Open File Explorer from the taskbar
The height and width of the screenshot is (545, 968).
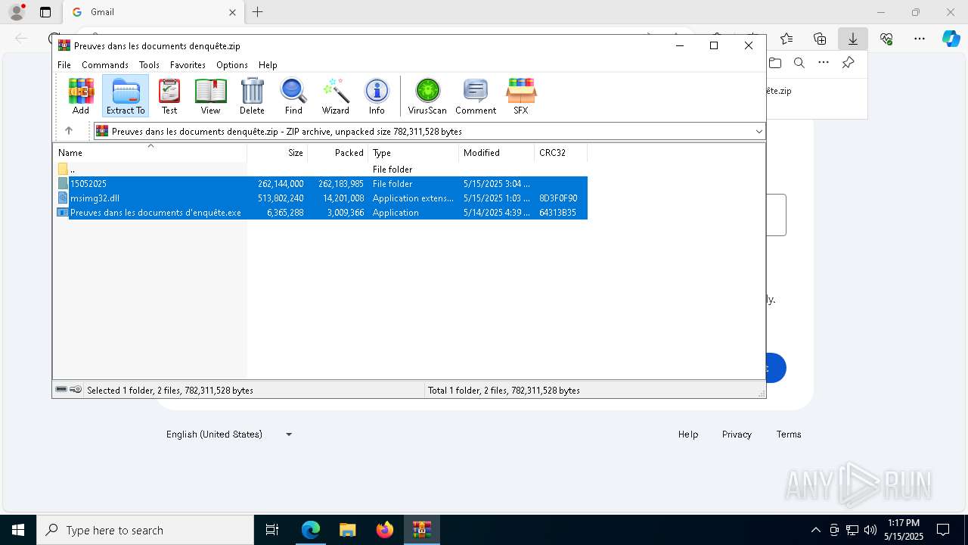pyautogui.click(x=347, y=530)
